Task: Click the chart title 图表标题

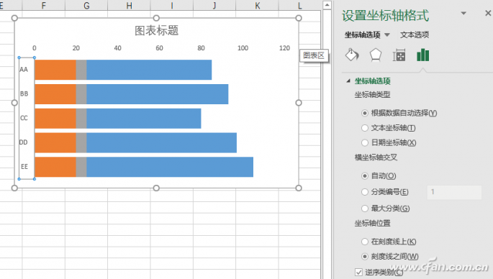Action: (157, 31)
